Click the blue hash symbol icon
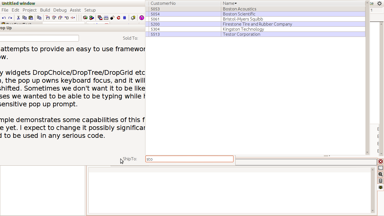384x216 pixels. tap(125, 18)
